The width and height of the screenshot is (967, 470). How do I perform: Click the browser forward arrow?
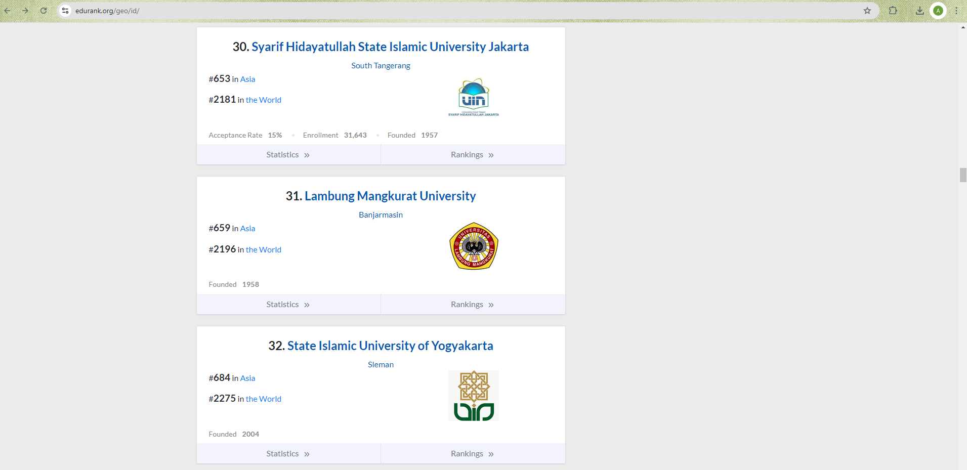tap(25, 11)
